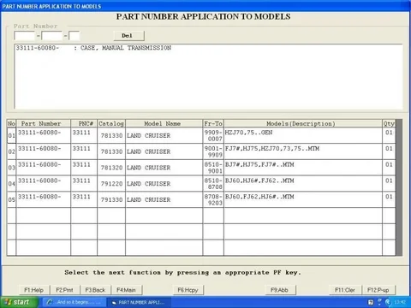Open the Windows start button
Viewport: 411px width, 308px height.
19,302
